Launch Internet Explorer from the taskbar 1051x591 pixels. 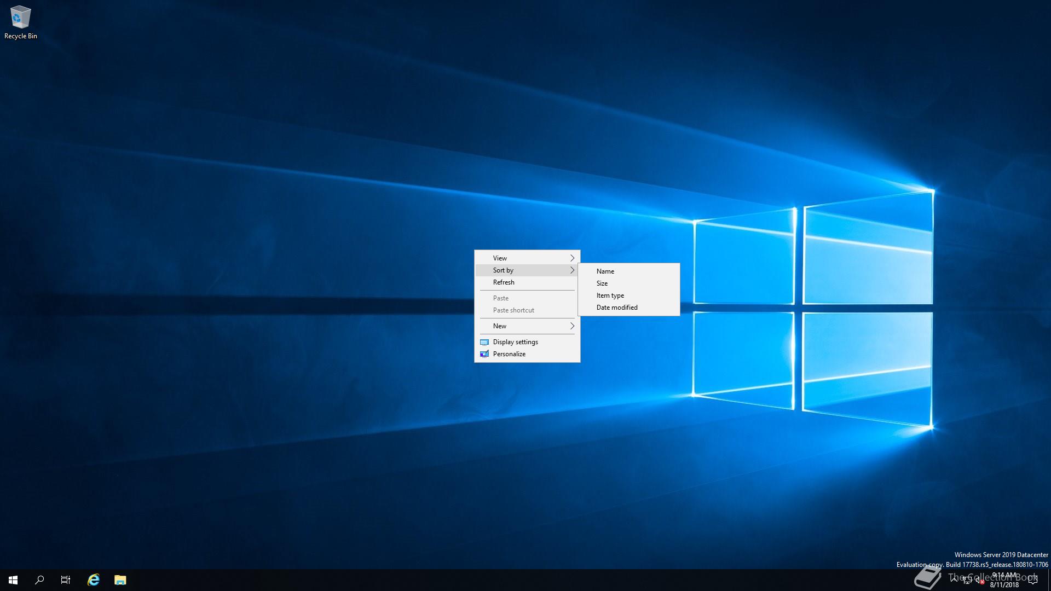click(x=94, y=580)
